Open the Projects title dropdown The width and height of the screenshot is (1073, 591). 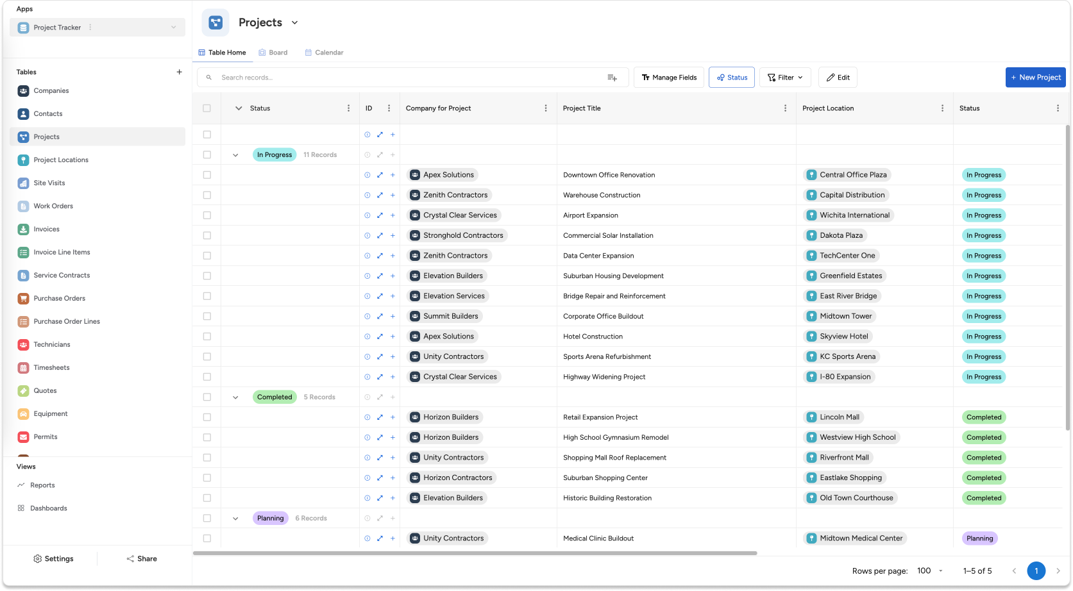point(294,22)
